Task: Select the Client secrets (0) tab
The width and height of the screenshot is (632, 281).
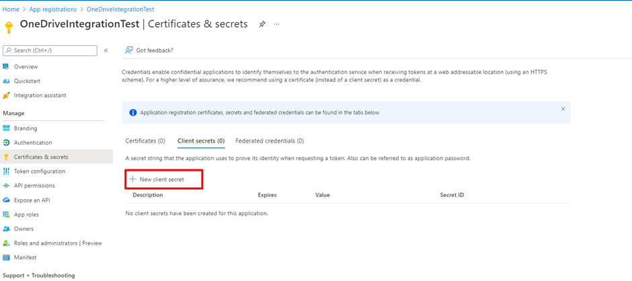Action: click(201, 141)
